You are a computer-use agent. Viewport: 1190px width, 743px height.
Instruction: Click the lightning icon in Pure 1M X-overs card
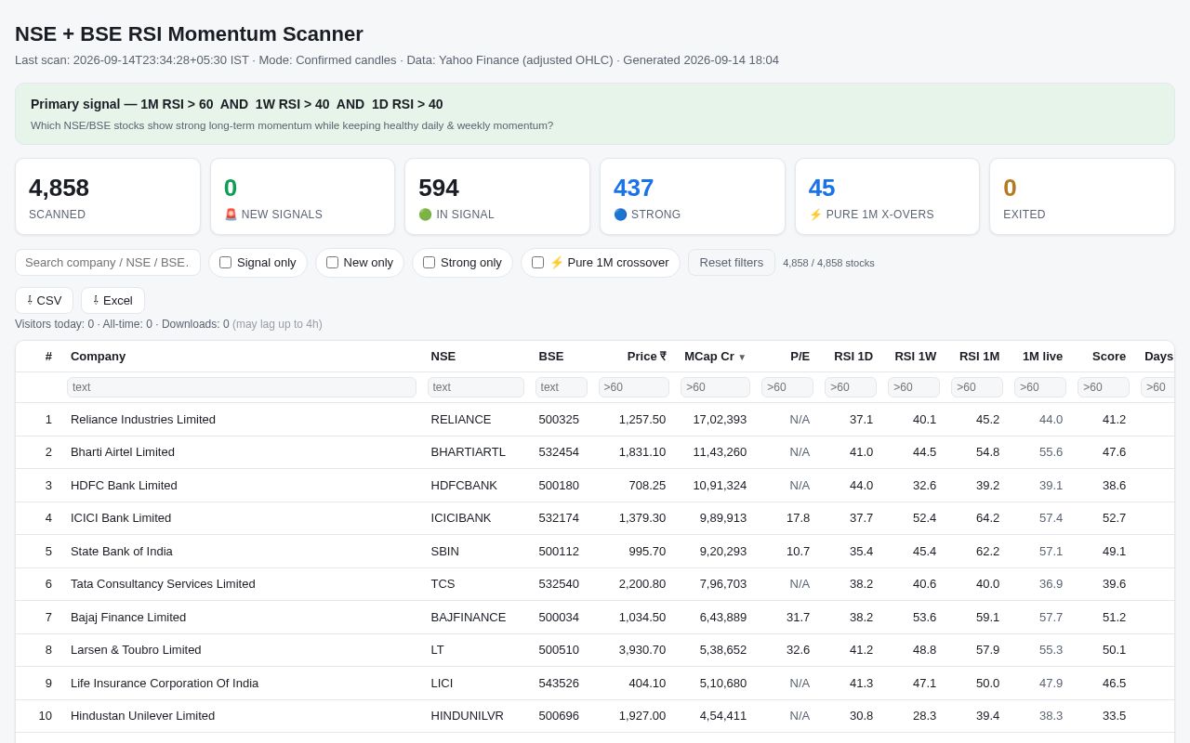(815, 215)
